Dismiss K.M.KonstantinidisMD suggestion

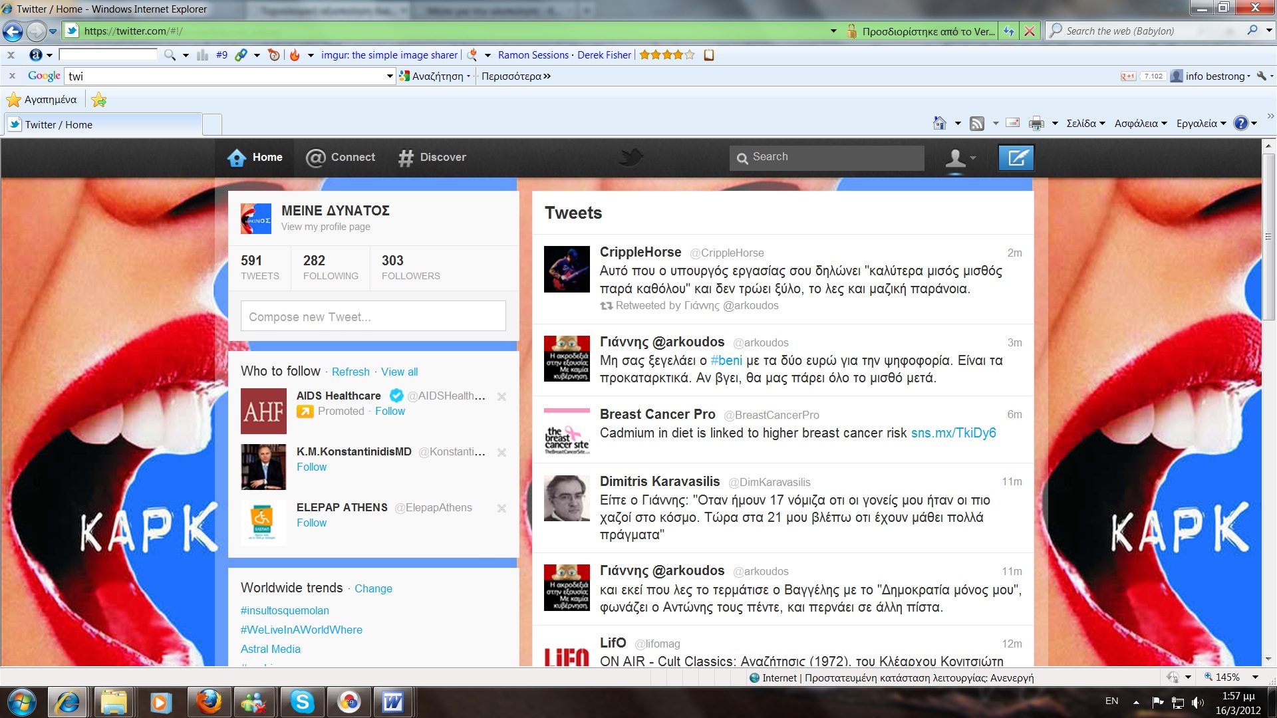tap(501, 453)
